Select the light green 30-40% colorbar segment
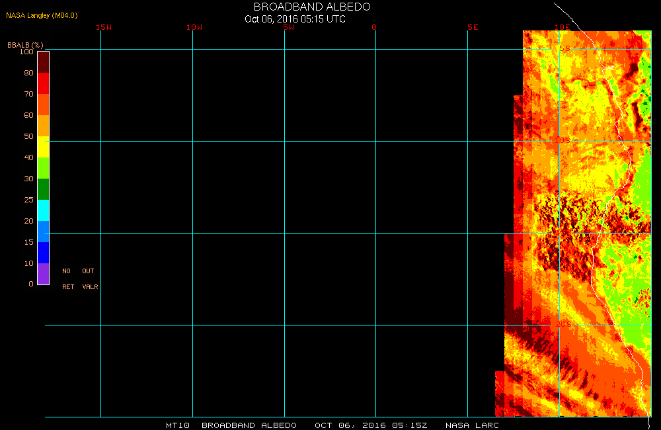 43,168
